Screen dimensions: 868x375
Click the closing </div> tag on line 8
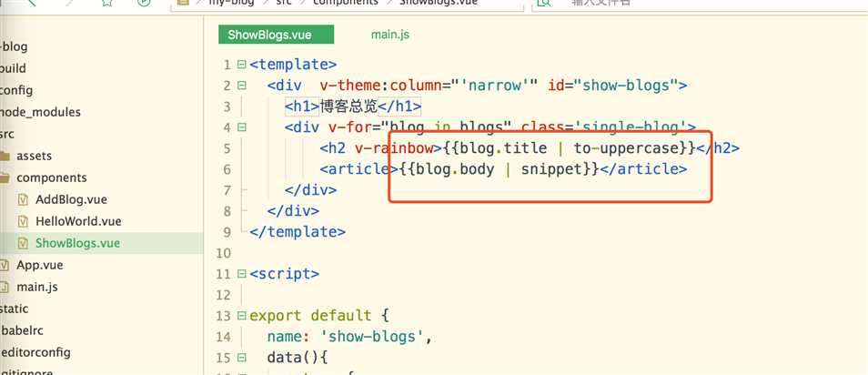click(x=293, y=211)
